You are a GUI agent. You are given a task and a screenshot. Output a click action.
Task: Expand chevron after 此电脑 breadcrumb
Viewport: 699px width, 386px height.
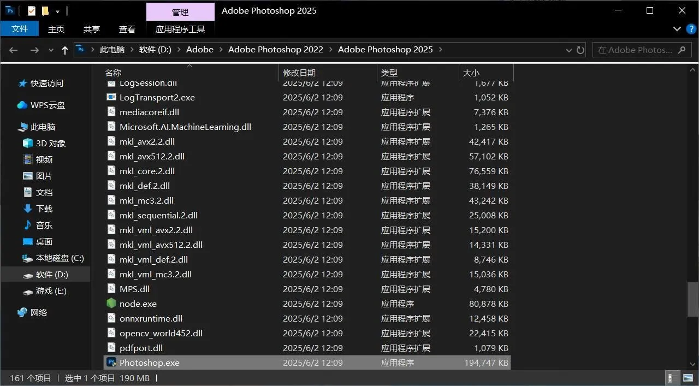tap(132, 50)
